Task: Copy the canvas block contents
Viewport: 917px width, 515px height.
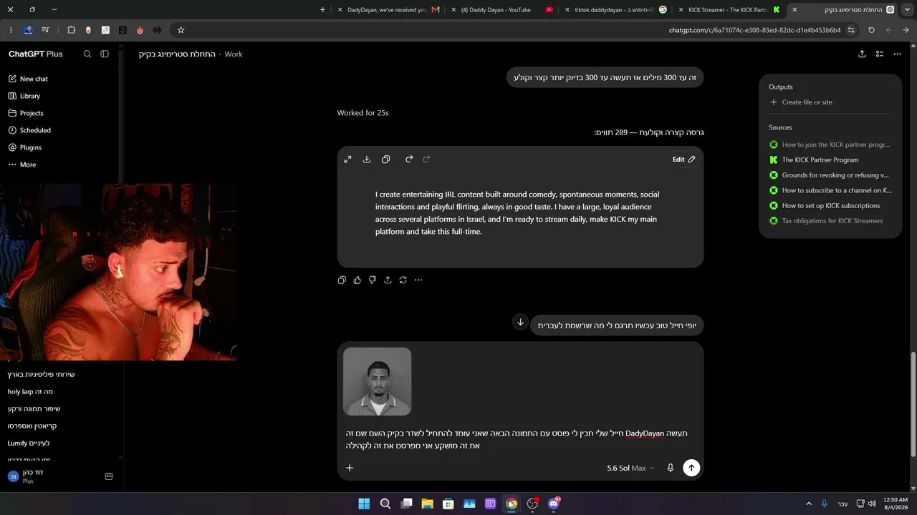Action: [386, 160]
